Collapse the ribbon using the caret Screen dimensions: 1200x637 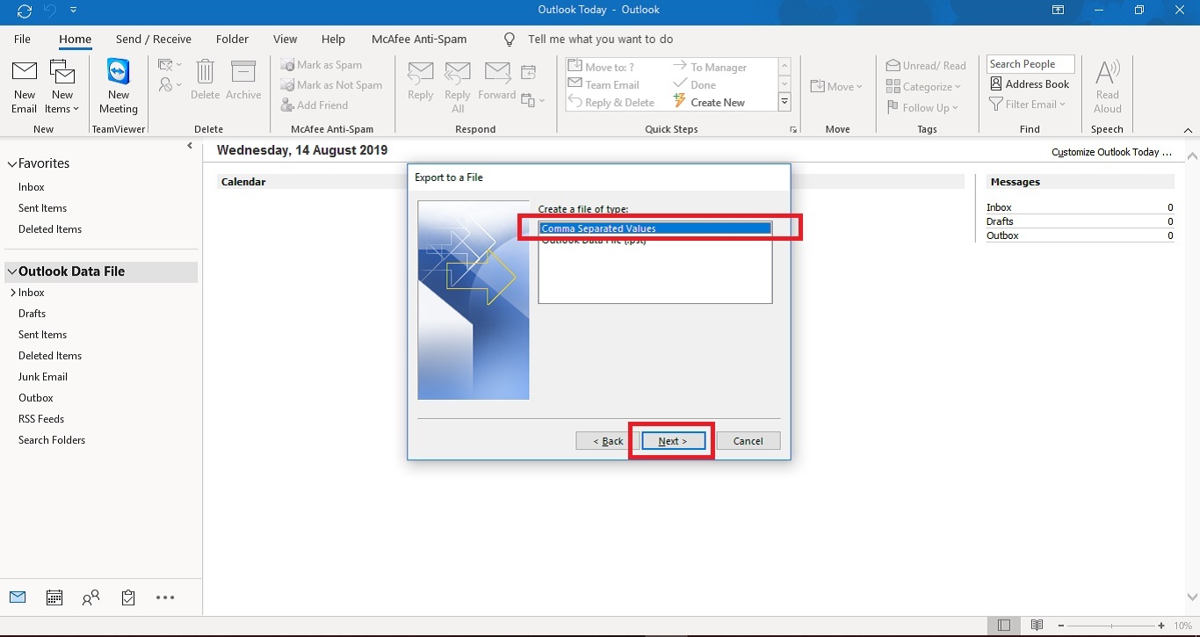(x=1188, y=129)
